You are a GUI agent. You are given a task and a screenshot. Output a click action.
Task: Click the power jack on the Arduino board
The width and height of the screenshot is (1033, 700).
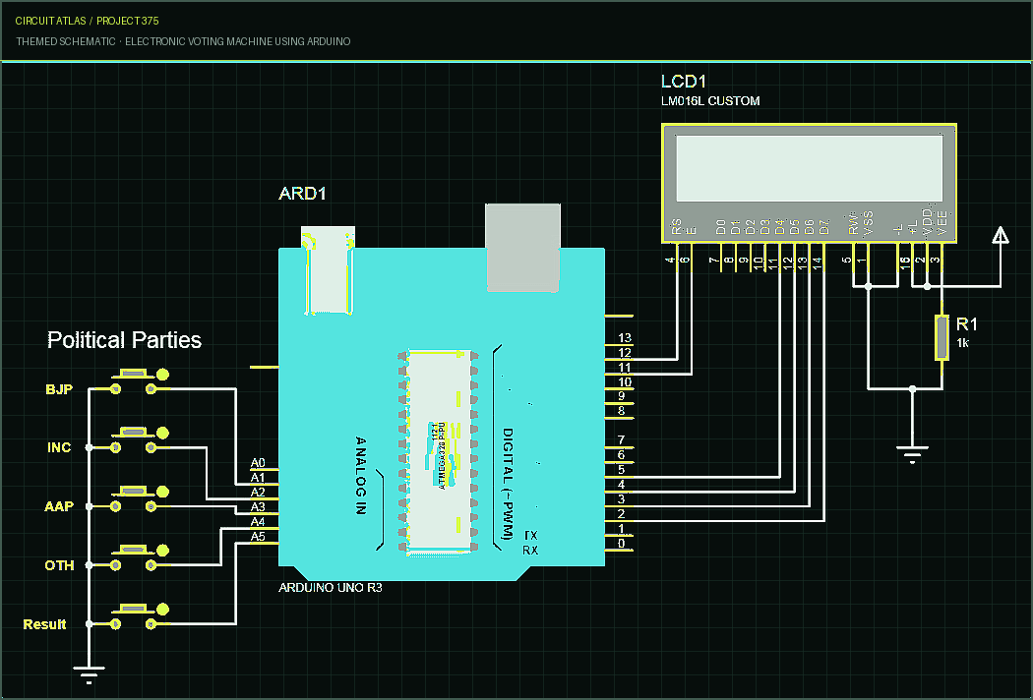(x=328, y=270)
